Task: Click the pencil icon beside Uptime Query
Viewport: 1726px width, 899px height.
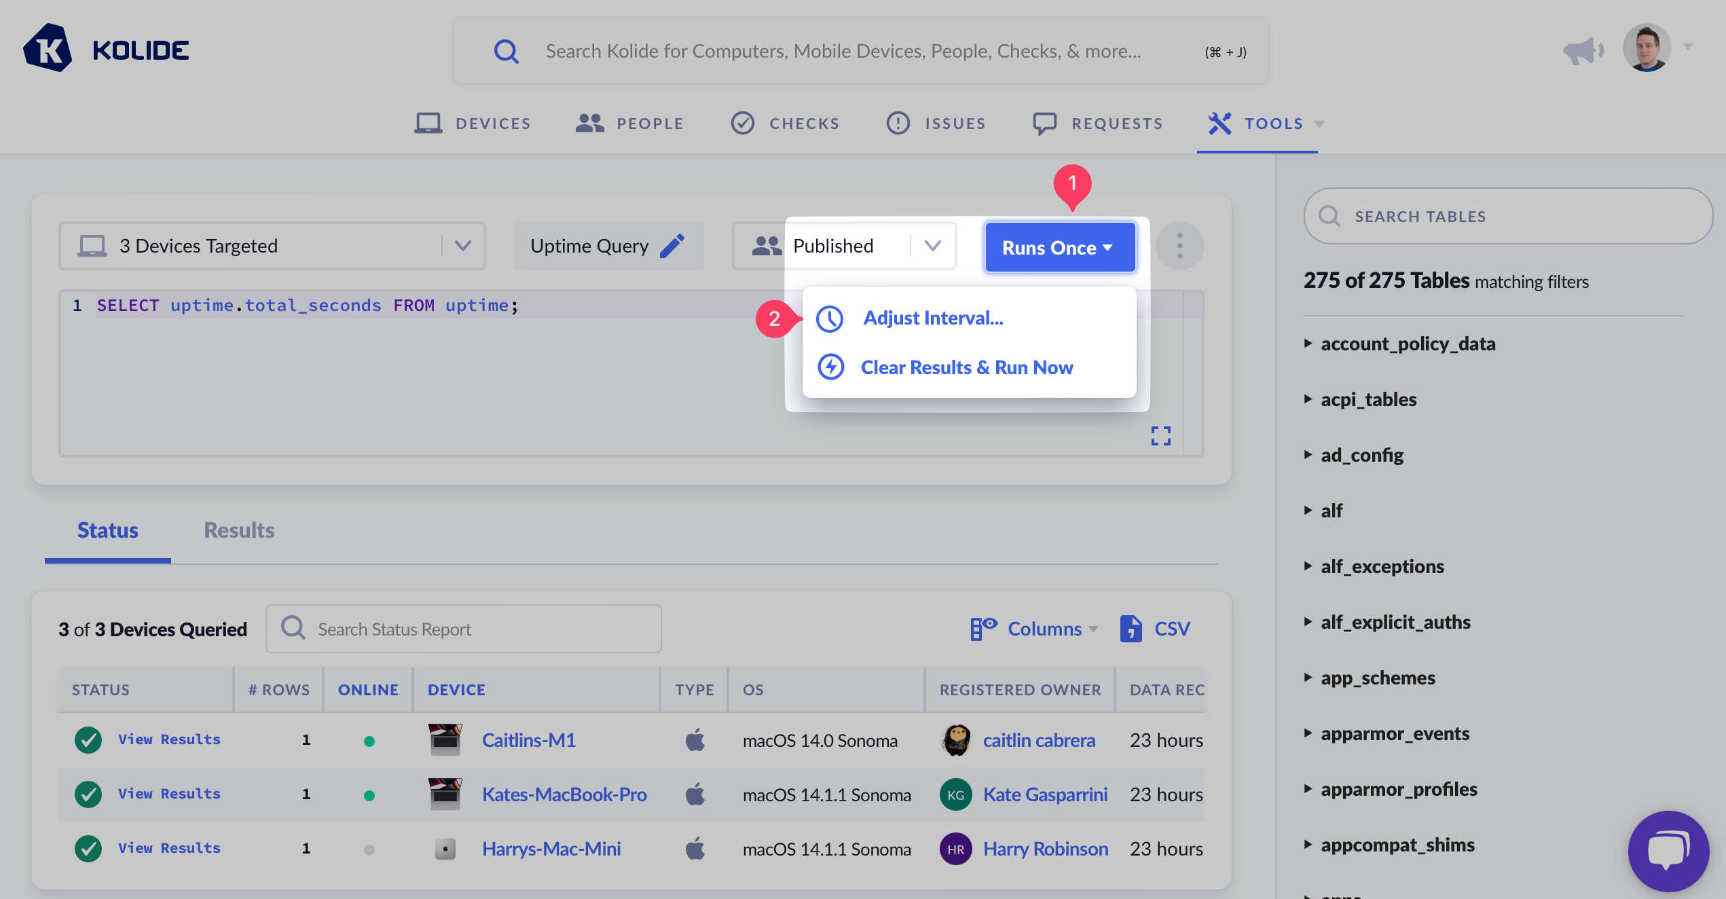Action: tap(672, 246)
